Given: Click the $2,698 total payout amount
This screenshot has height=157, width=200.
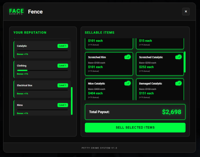Looking at the screenshot, I should coord(172,112).
